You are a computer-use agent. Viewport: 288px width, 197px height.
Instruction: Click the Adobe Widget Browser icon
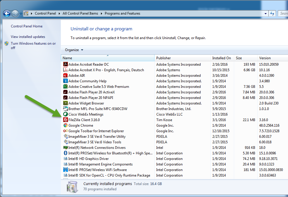[65, 103]
